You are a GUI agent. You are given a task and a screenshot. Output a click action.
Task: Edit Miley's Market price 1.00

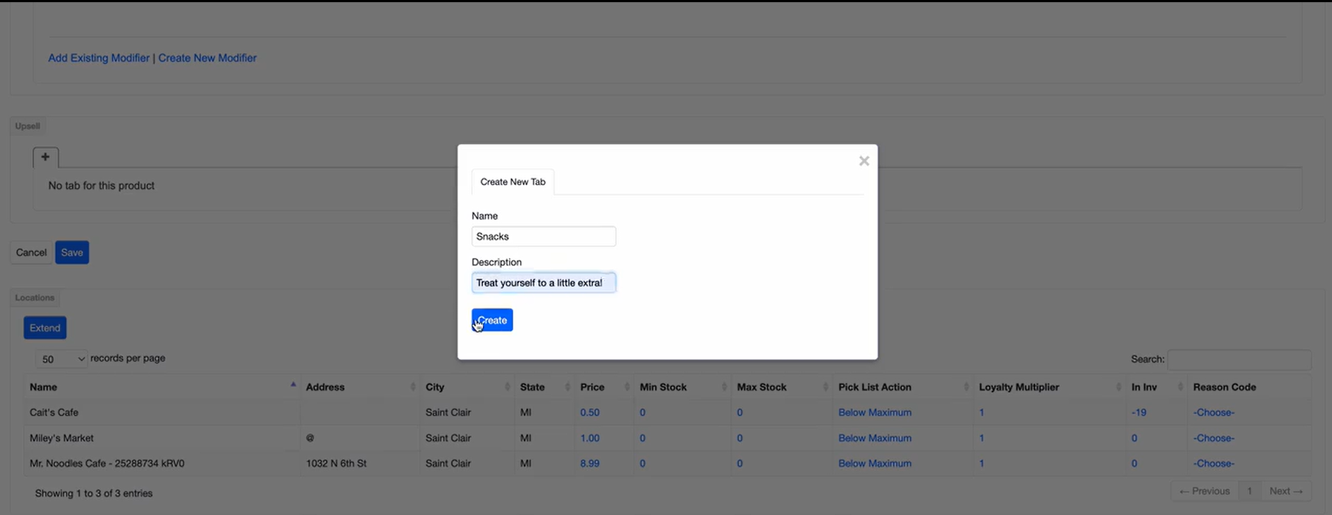point(590,438)
